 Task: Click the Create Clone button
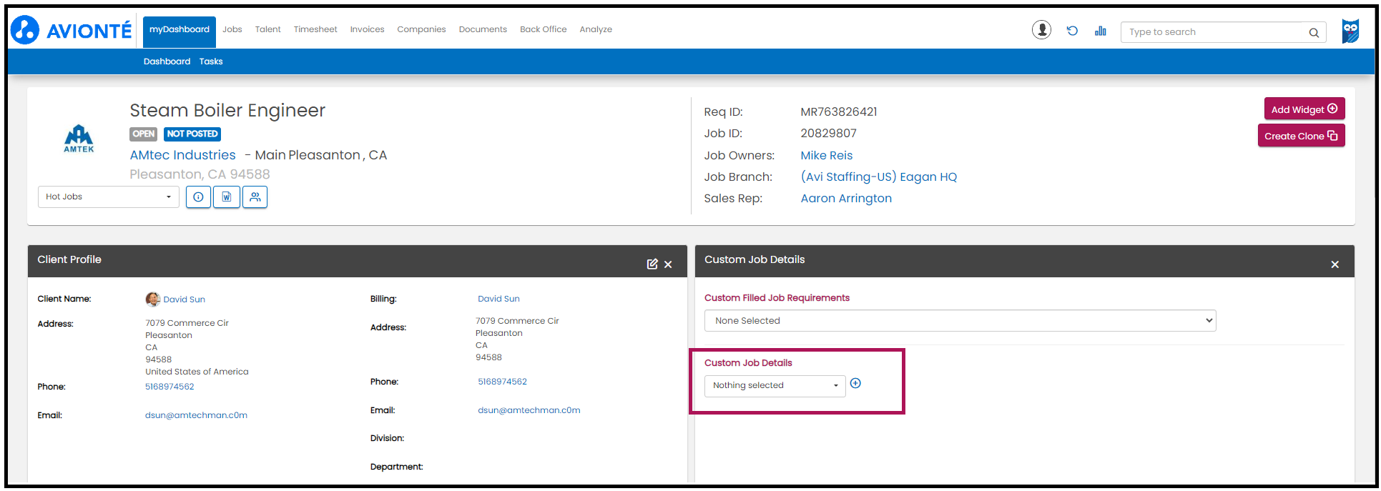point(1301,136)
